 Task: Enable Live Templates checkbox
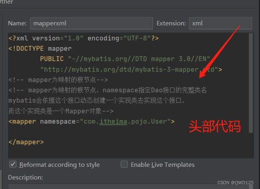pos(124,164)
